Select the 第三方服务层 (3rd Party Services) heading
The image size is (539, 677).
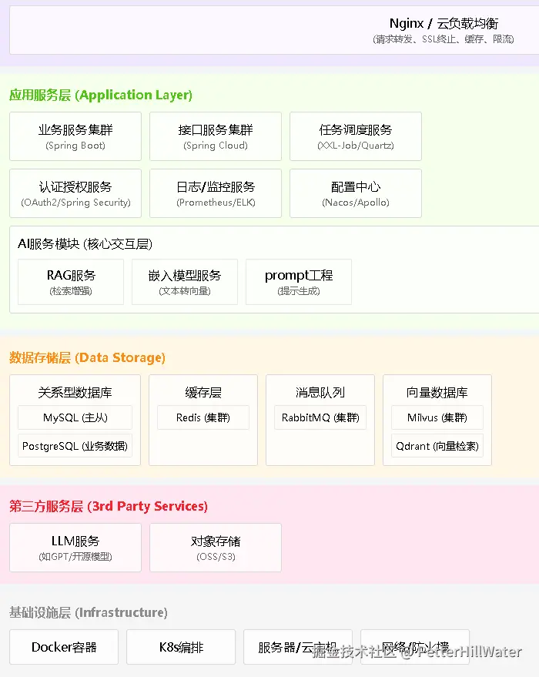[109, 506]
